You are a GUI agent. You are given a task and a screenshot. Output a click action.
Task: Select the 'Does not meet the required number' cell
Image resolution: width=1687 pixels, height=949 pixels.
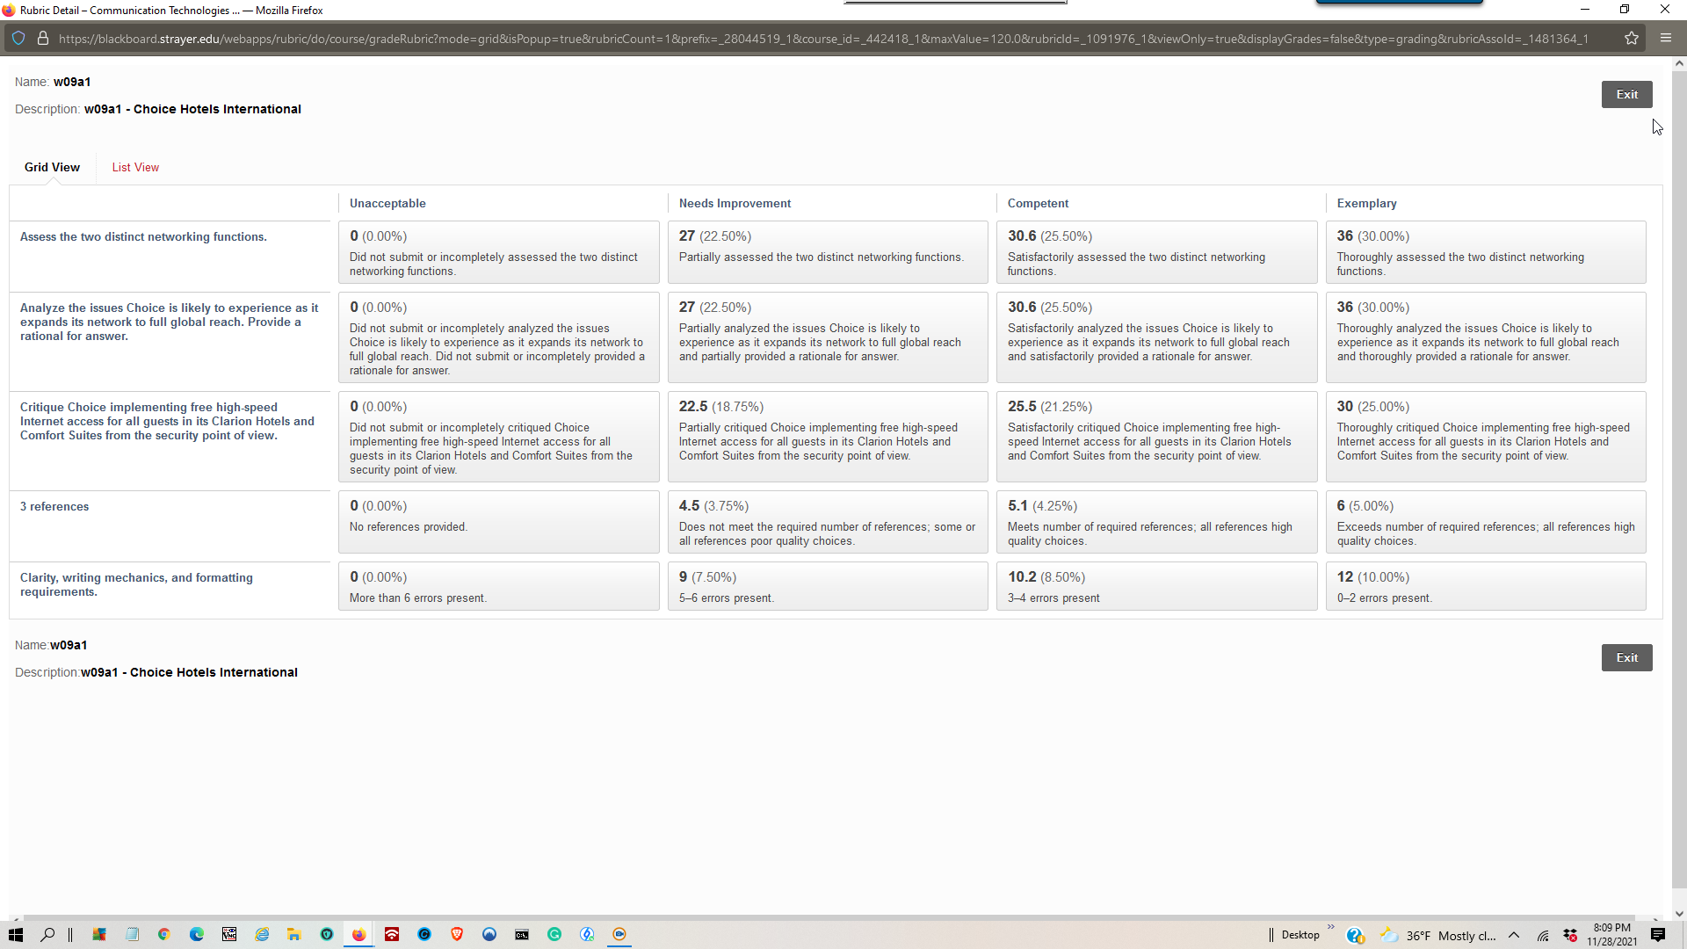tap(827, 522)
